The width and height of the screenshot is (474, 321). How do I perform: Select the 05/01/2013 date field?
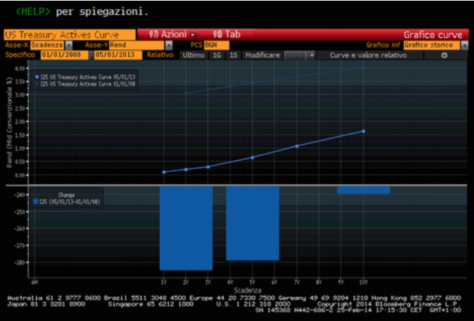click(x=118, y=55)
